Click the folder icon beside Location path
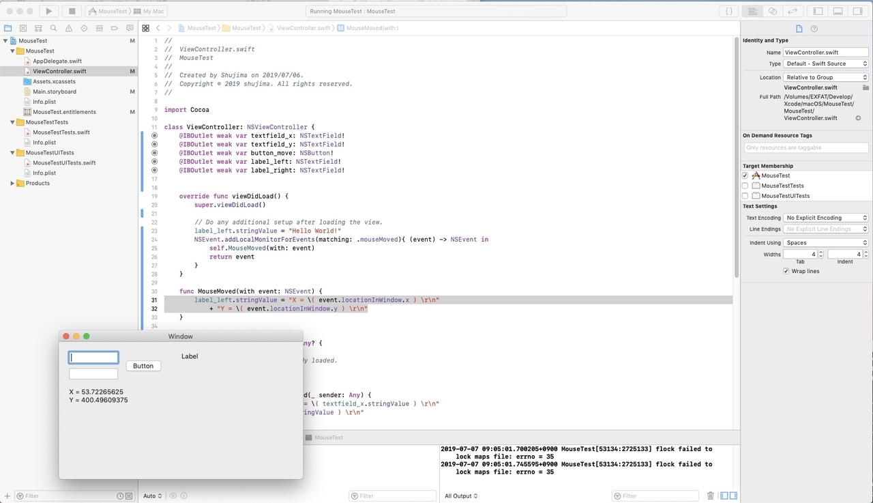Screen dimensions: 873x503 (865, 87)
